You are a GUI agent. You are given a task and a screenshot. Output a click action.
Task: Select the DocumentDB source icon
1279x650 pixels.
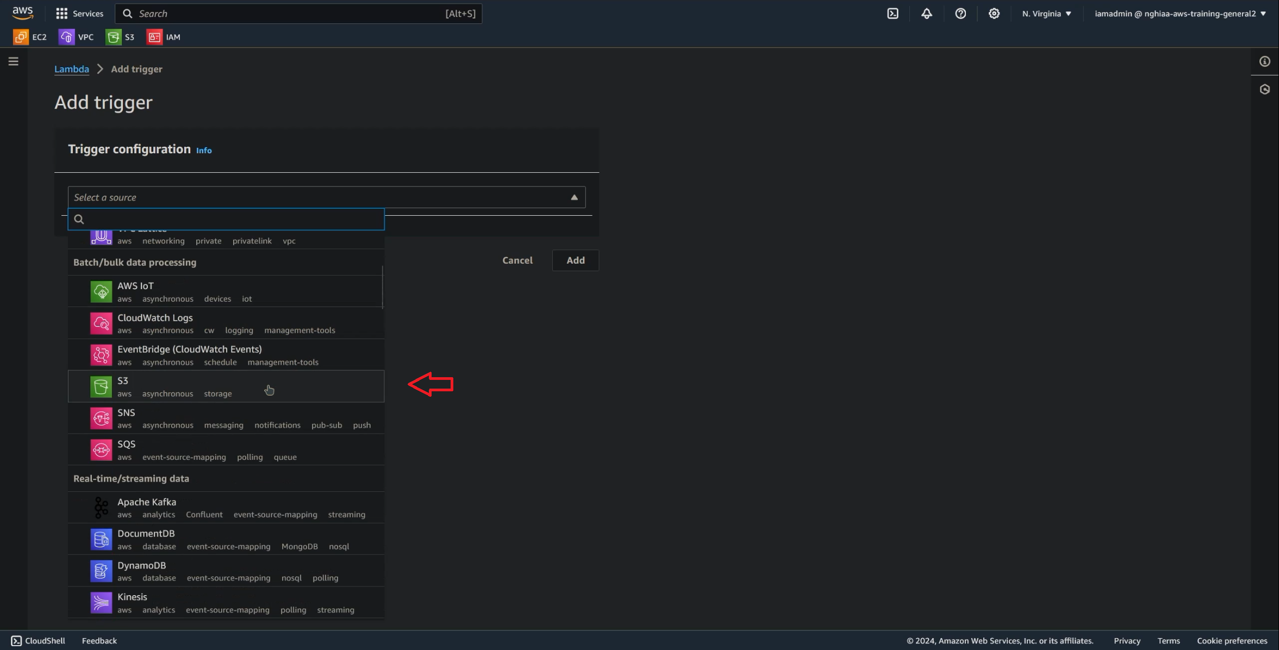click(101, 539)
